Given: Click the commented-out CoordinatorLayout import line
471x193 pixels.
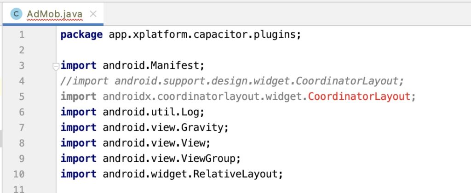Looking at the screenshot, I should 232,81.
